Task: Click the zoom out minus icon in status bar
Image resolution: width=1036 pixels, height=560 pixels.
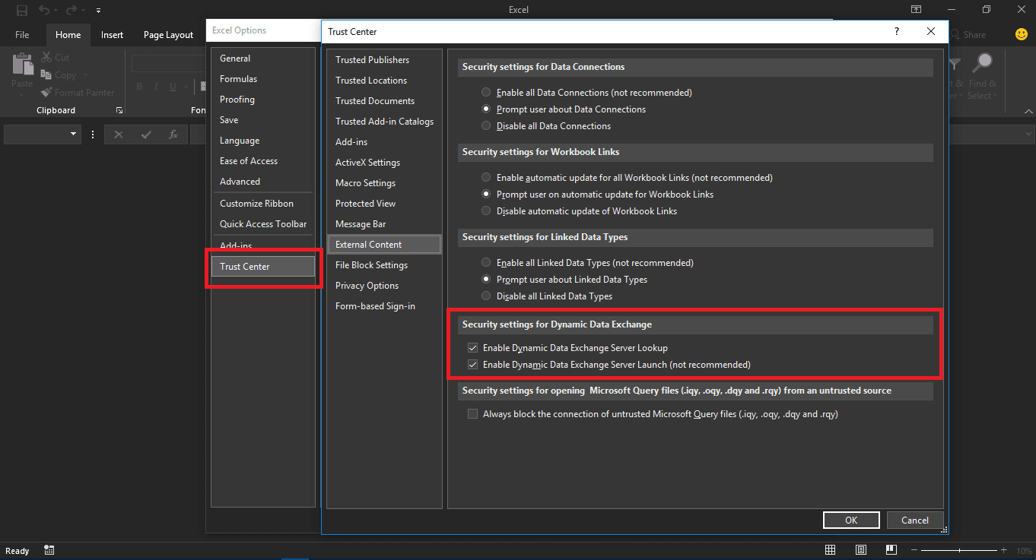Action: tap(915, 551)
